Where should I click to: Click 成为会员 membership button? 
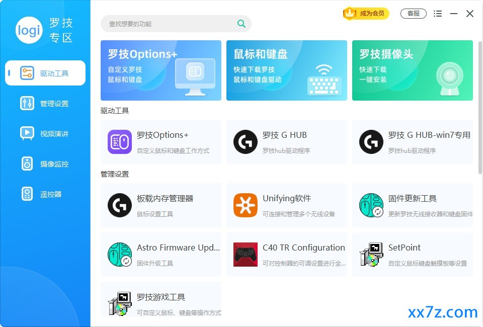point(366,14)
